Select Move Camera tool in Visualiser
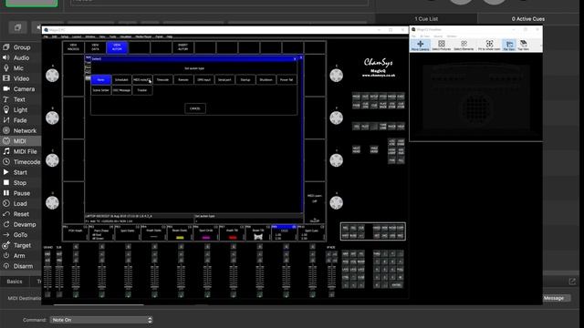 (420, 45)
